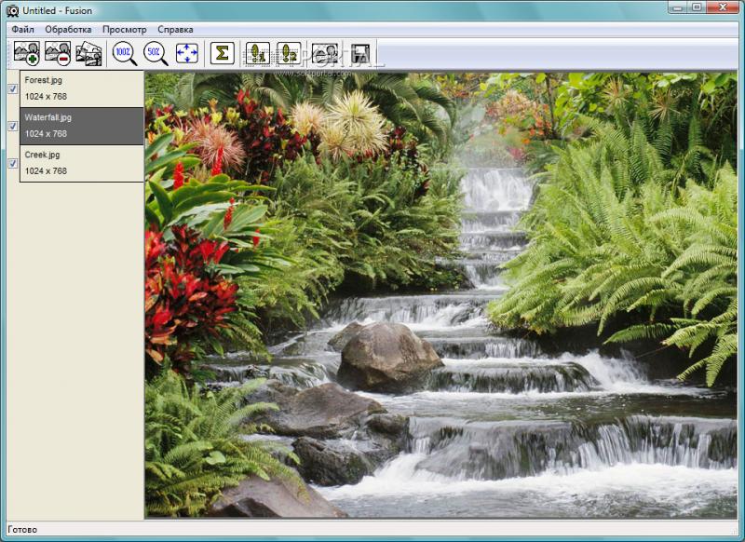This screenshot has width=745, height=542.
Task: Click the fit-to-window arrows icon
Action: coord(187,53)
